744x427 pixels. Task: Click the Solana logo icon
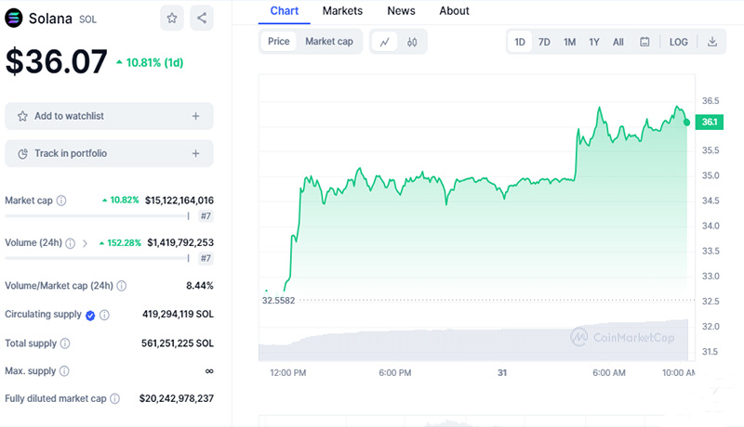click(14, 19)
